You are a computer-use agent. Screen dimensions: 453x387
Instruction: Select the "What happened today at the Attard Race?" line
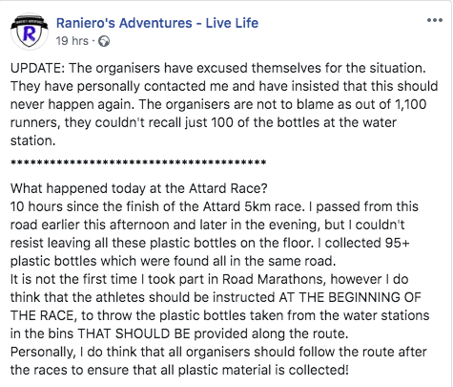[x=139, y=188]
